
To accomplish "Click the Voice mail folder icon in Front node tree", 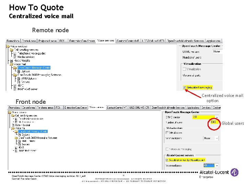I will pyautogui.click(x=13, y=128).
